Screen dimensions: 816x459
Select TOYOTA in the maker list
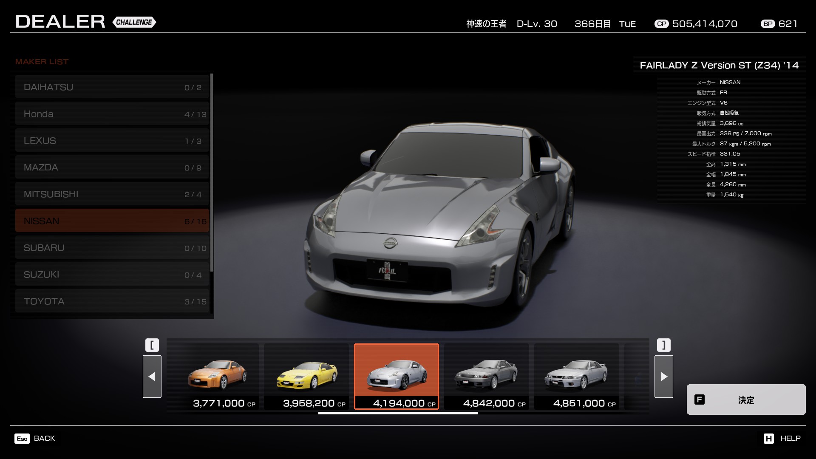click(x=112, y=301)
